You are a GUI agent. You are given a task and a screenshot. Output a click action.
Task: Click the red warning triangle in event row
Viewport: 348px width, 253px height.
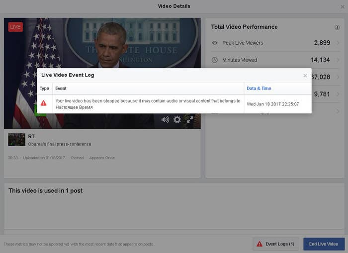[44, 103]
